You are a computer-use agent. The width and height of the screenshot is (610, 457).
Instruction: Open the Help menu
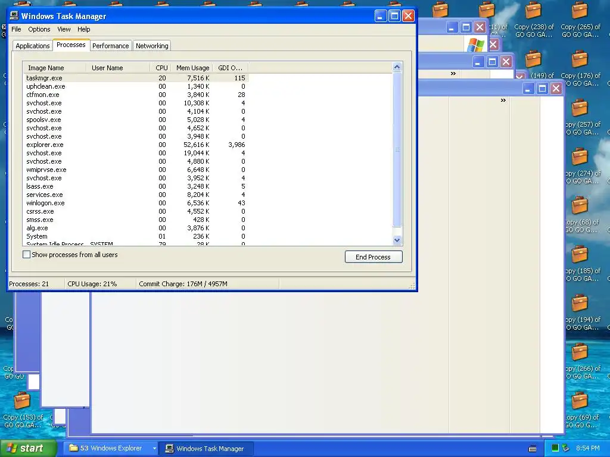tap(83, 29)
